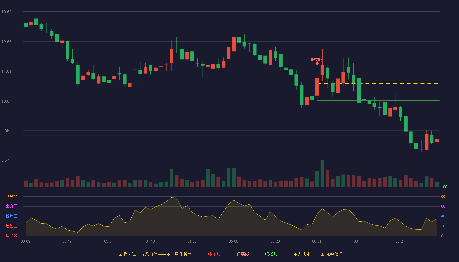This screenshot has height=262, width=459.
Task: Click the green 强撑线 support line at 10.61
Action: coord(378,100)
